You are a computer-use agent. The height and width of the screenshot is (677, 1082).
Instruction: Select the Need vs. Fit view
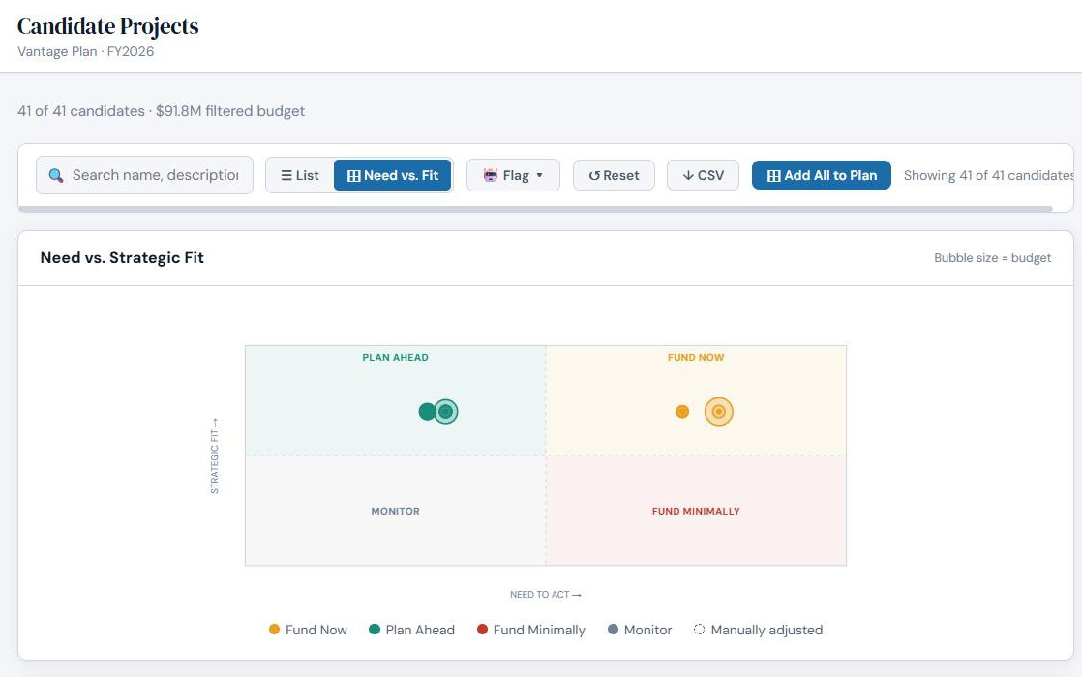(393, 175)
